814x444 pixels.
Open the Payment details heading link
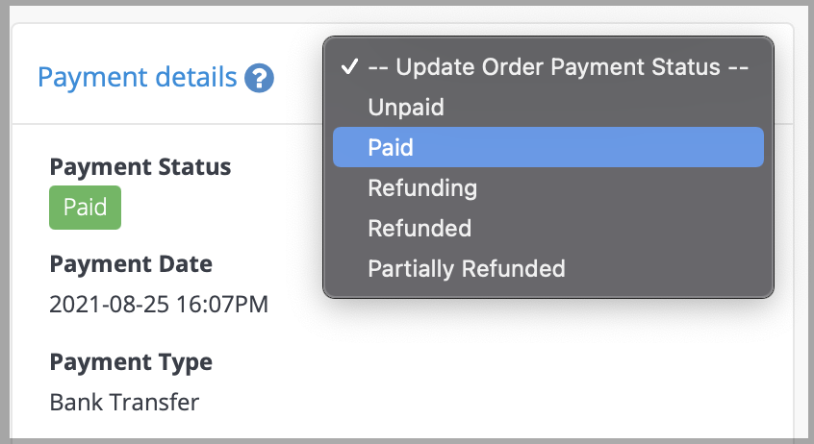137,77
